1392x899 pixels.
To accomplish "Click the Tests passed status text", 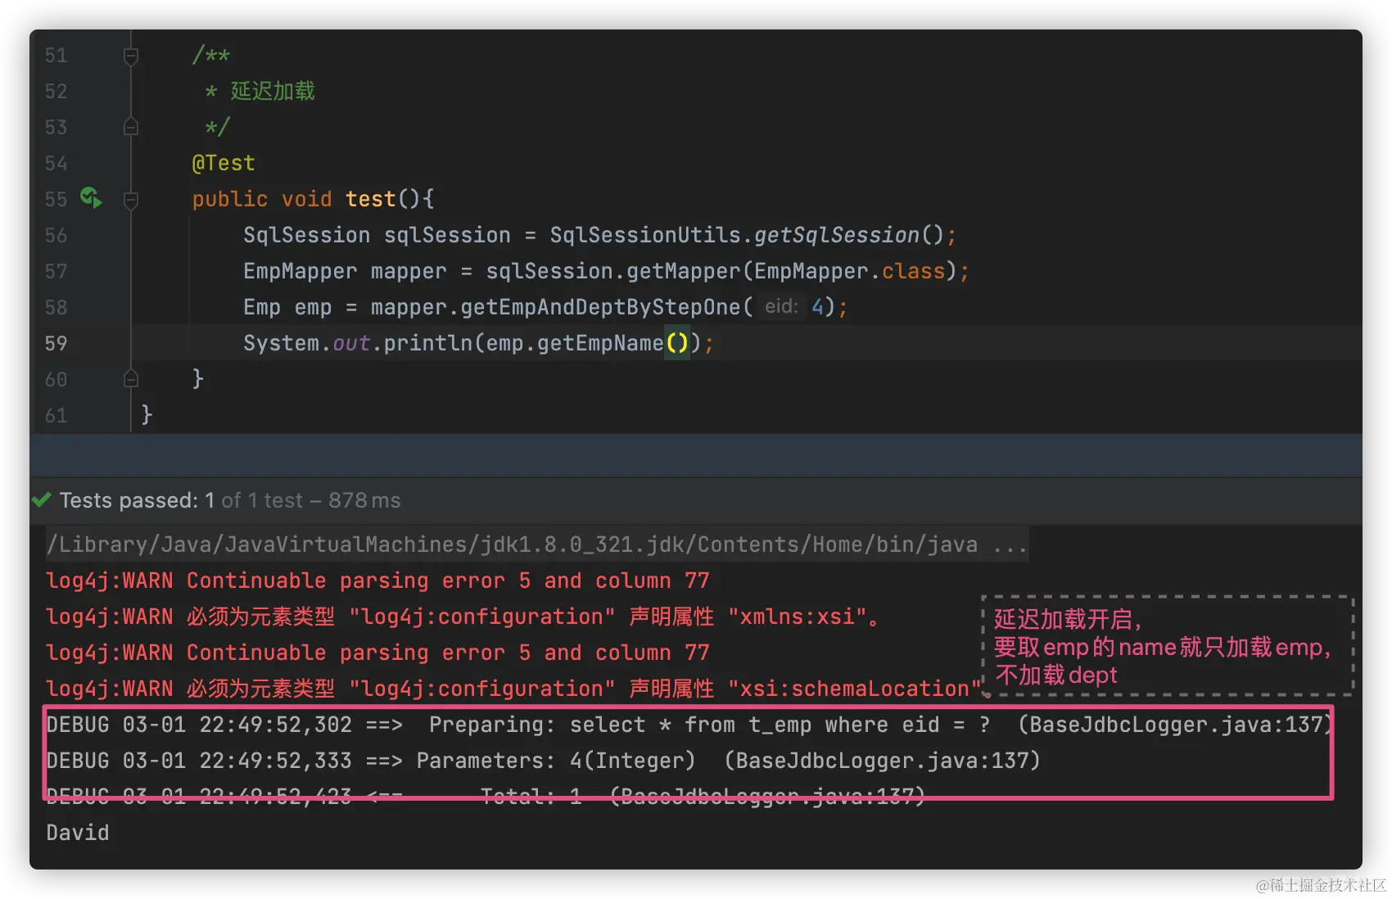I will [x=137, y=500].
